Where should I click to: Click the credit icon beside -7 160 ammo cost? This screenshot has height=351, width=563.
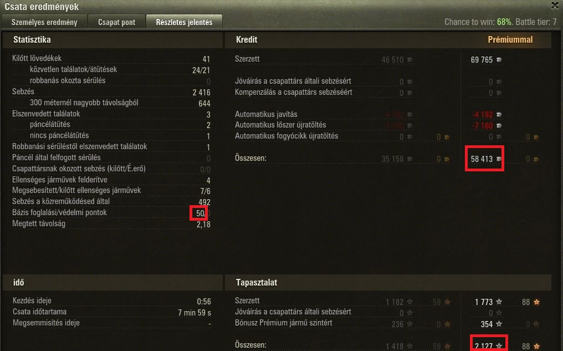click(499, 126)
